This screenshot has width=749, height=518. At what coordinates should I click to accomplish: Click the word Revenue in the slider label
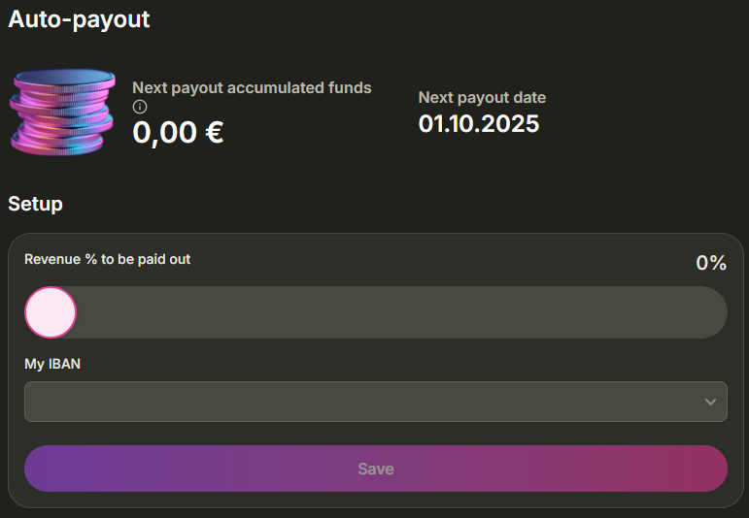coord(52,259)
